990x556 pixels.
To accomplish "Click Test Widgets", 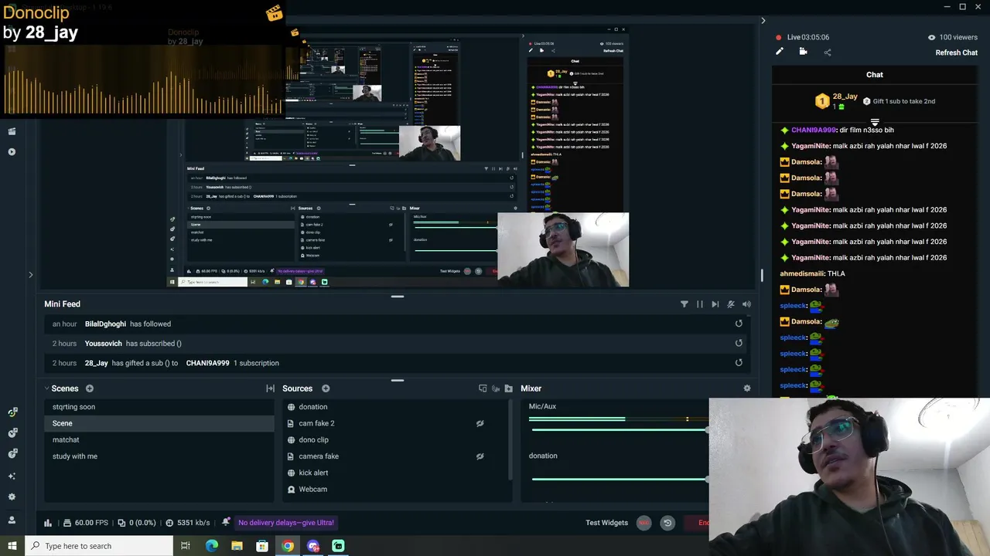I will tap(606, 523).
